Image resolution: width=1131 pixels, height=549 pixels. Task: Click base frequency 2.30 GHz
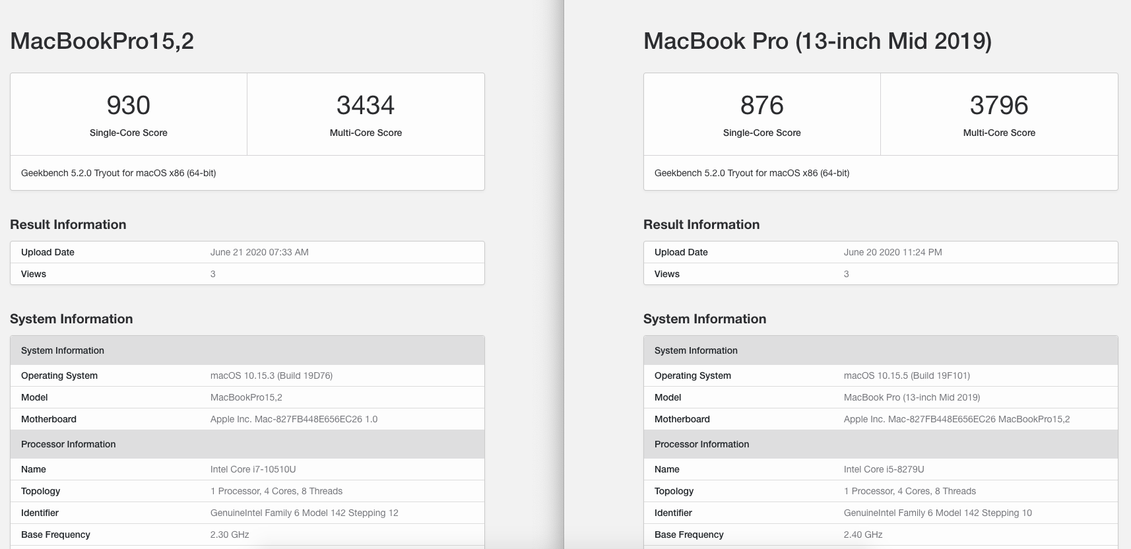click(230, 534)
